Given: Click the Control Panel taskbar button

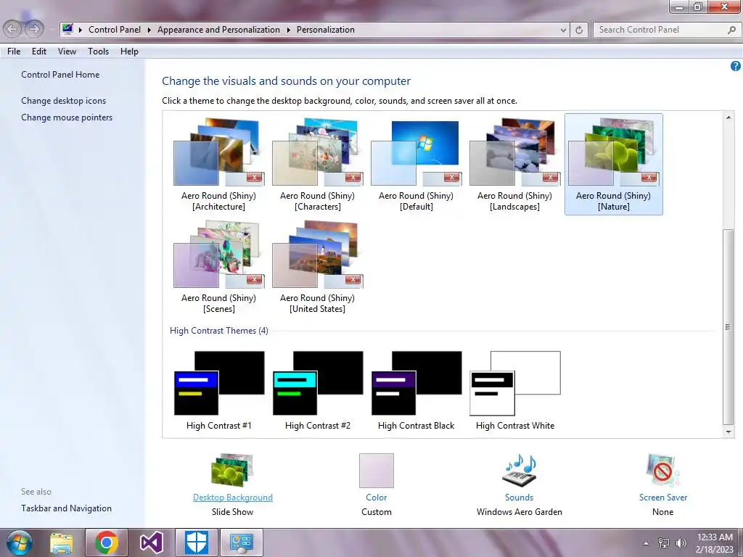Looking at the screenshot, I should pos(241,542).
